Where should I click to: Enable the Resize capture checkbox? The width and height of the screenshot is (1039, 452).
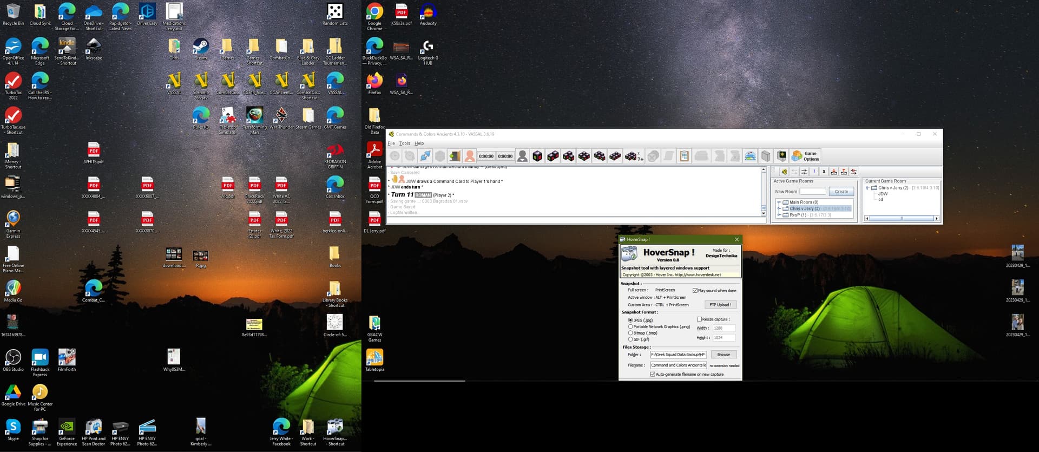click(699, 319)
